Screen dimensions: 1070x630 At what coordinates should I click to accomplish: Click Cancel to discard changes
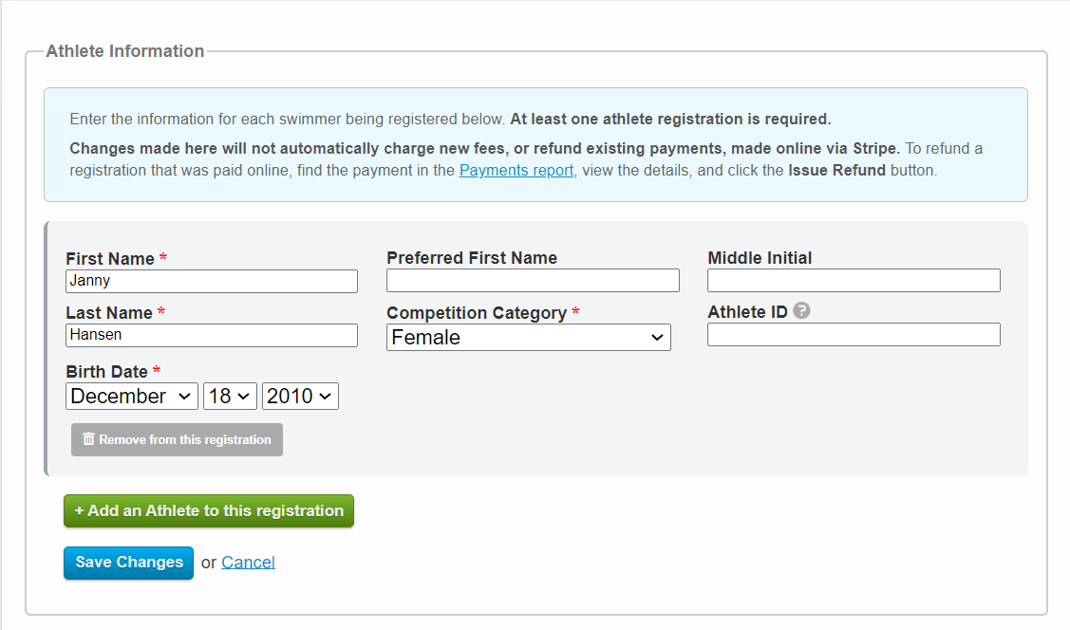coord(248,562)
